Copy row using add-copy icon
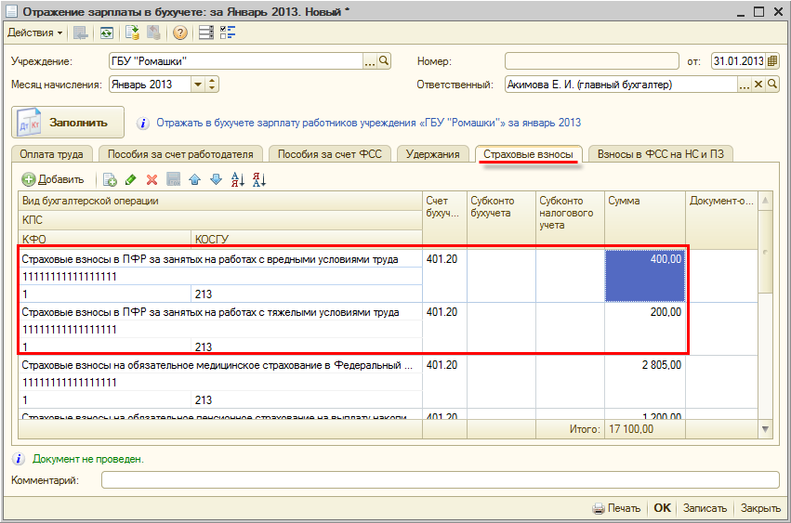This screenshot has width=791, height=523. click(x=110, y=179)
